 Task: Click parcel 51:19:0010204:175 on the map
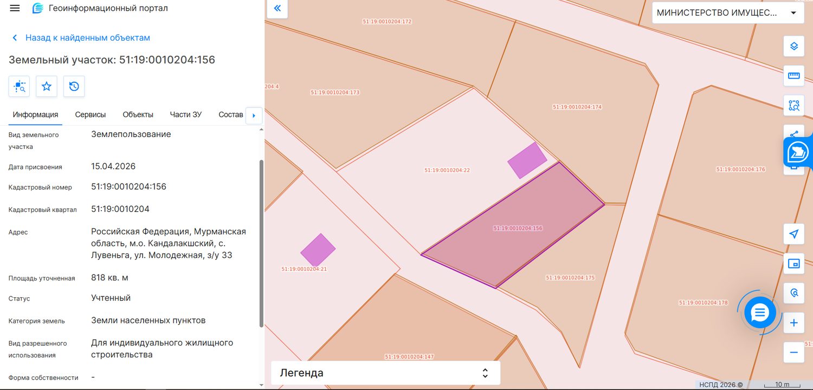pos(570,278)
